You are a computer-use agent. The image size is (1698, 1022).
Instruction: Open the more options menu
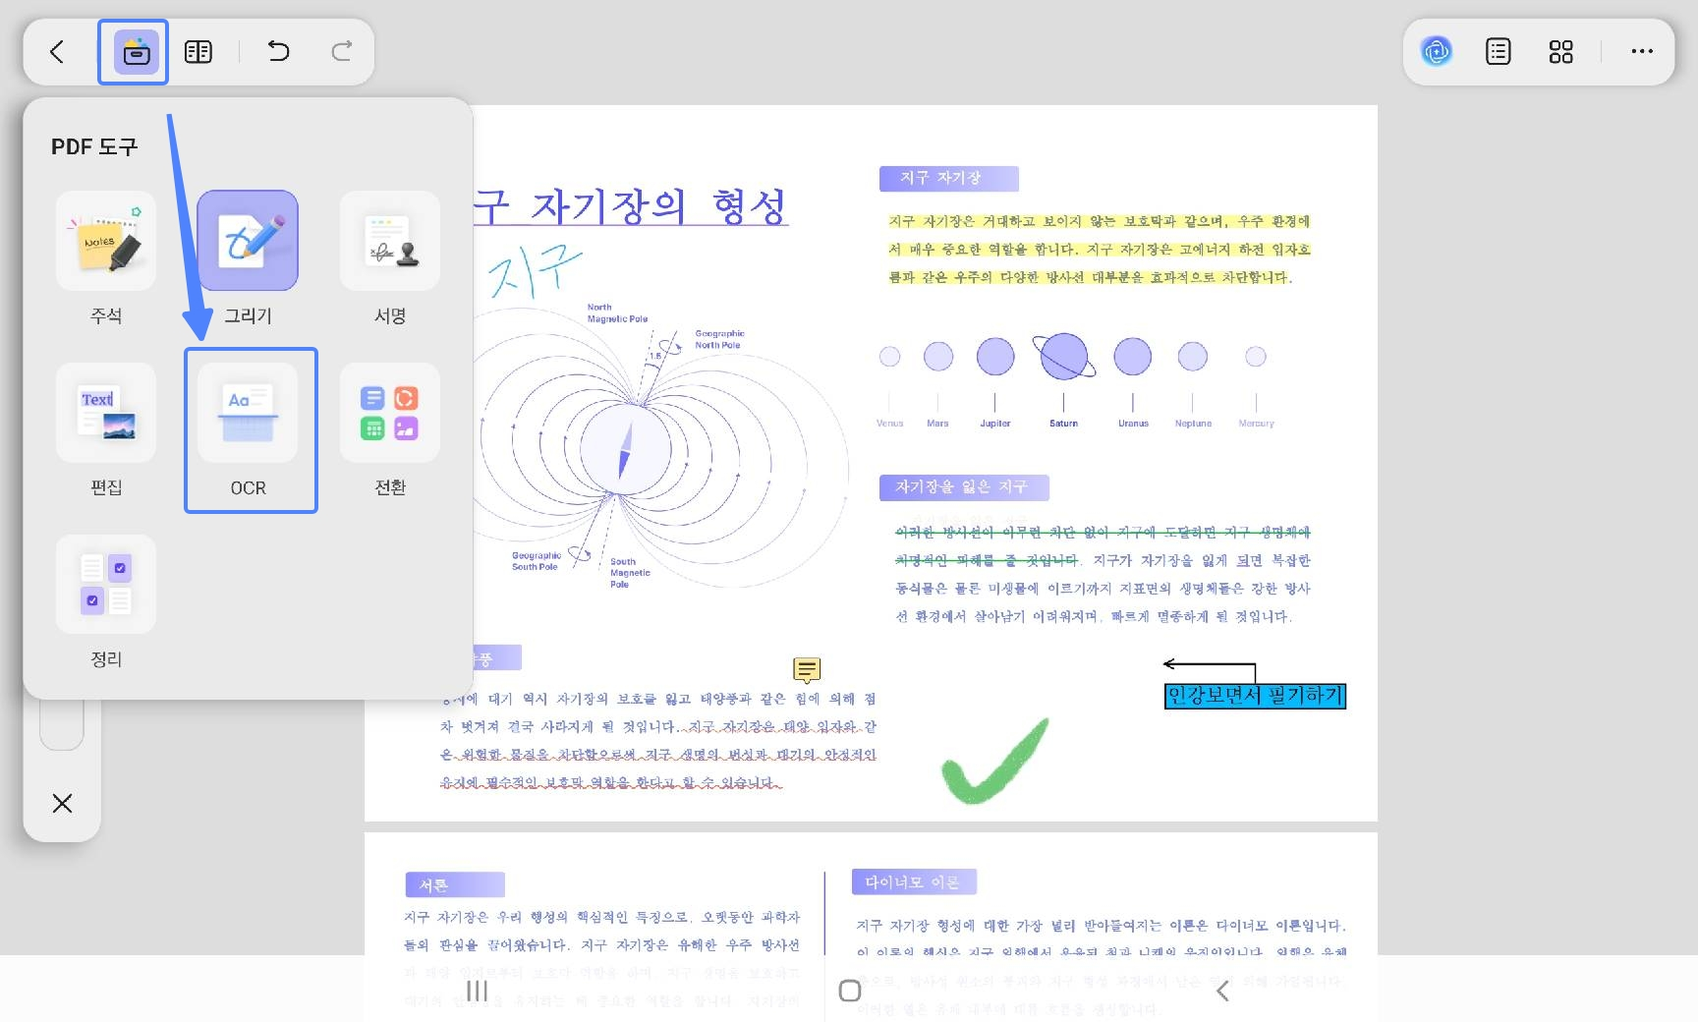pyautogui.click(x=1642, y=51)
